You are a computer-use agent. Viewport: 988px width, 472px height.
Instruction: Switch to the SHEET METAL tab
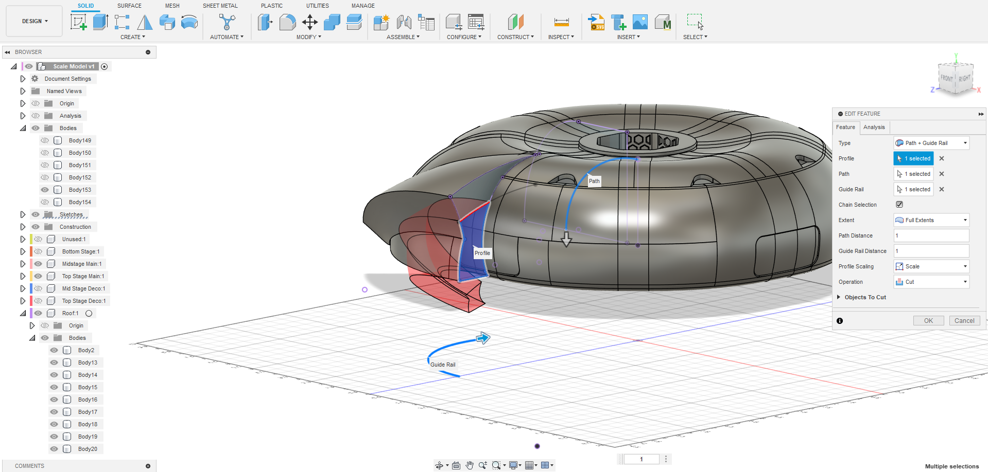click(x=220, y=6)
